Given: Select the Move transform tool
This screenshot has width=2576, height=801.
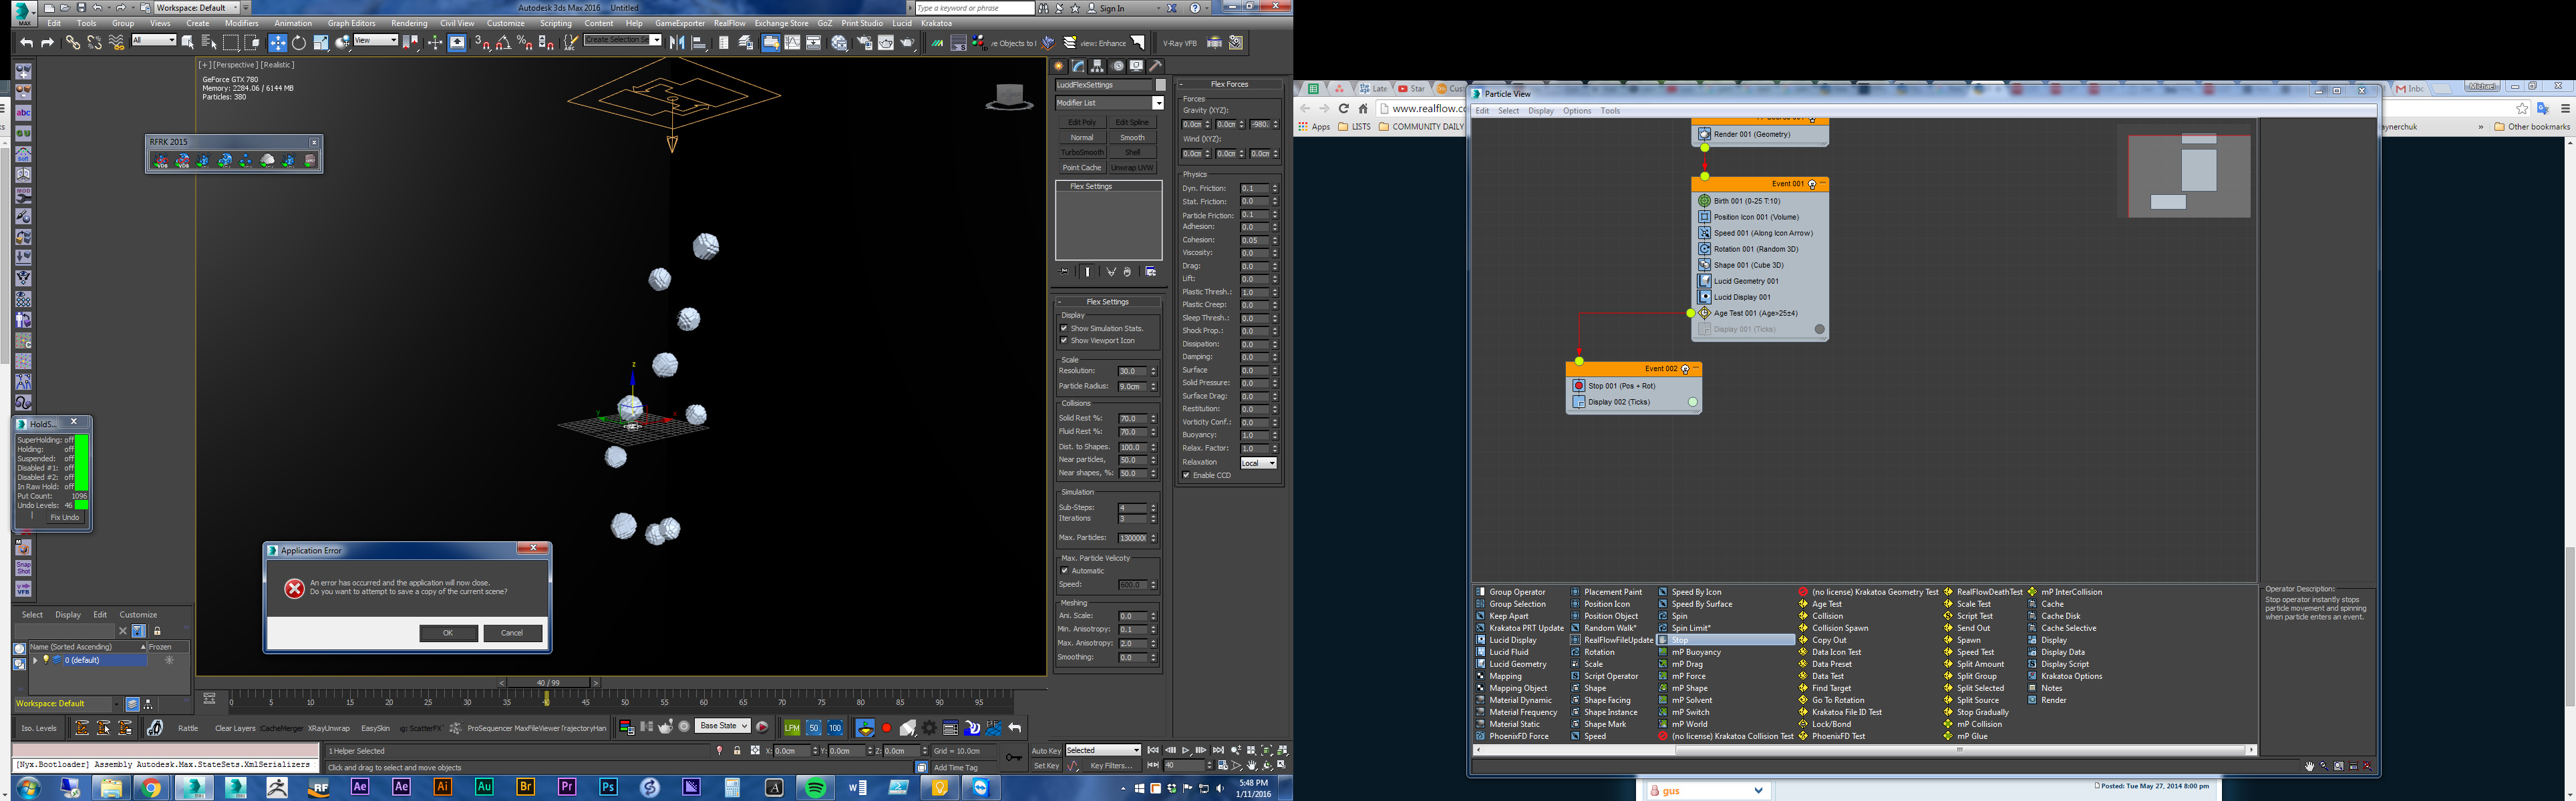Looking at the screenshot, I should click(277, 43).
